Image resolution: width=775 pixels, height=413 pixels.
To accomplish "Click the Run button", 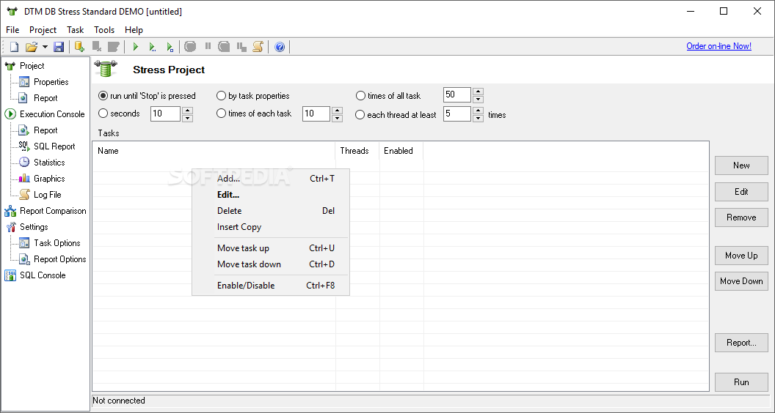I will pos(741,382).
